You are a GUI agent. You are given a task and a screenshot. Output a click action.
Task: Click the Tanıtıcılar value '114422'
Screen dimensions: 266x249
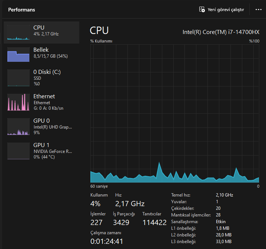point(154,222)
